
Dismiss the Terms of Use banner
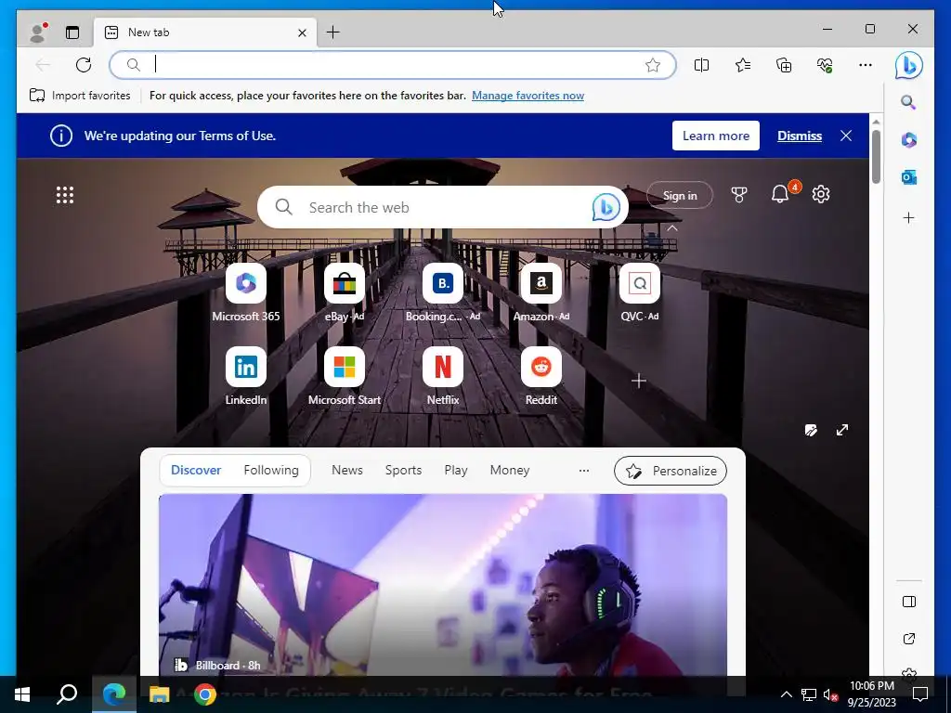800,136
